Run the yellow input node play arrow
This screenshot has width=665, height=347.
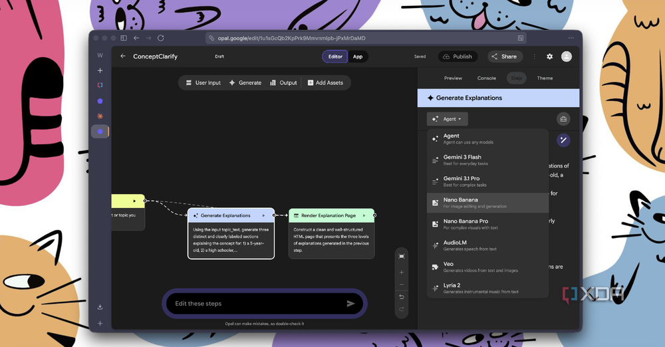pyautogui.click(x=134, y=201)
